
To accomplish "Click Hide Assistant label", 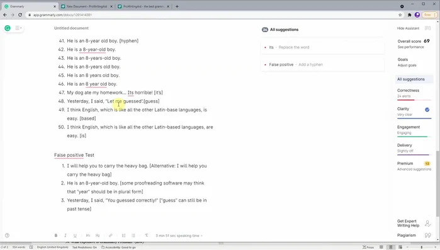I will tap(408, 28).
